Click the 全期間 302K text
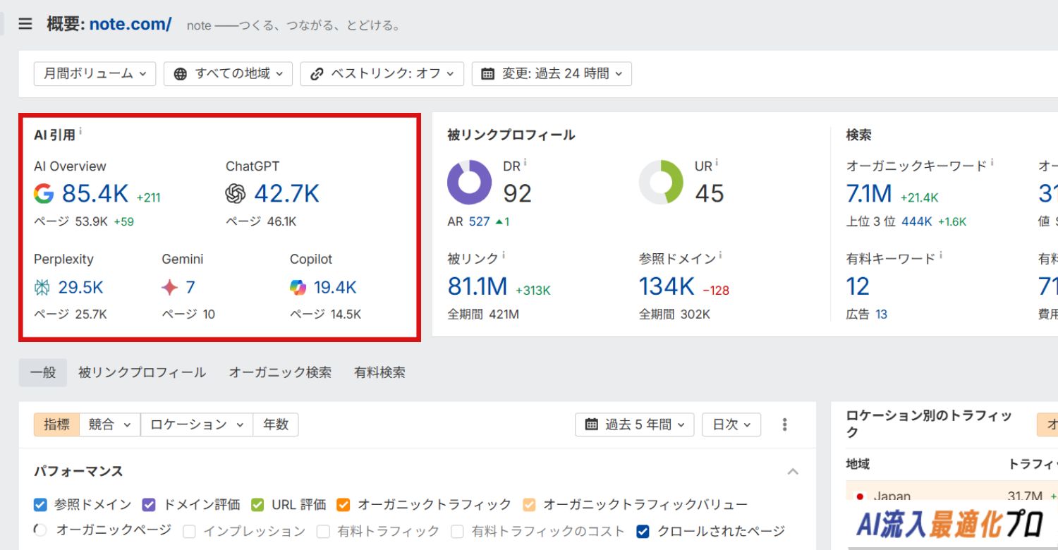 click(x=675, y=314)
